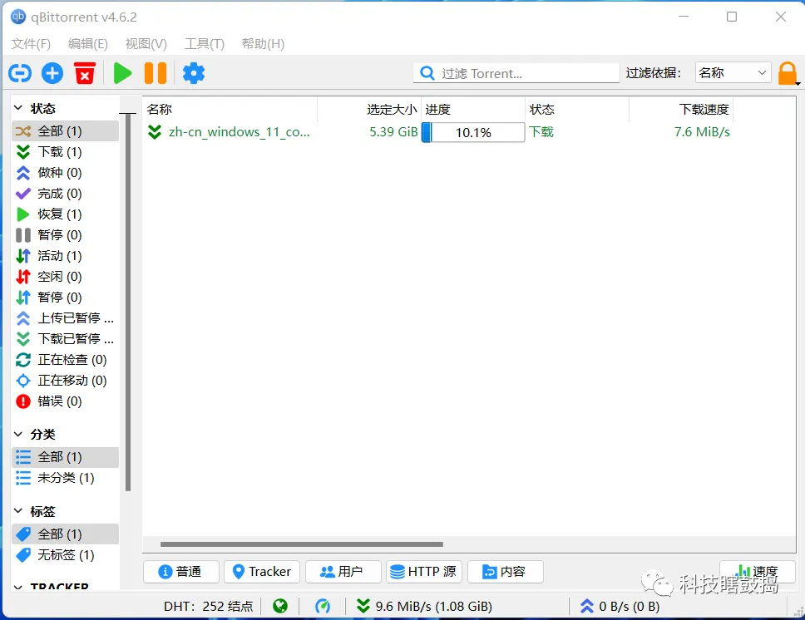Screen dimensions: 805x620
Task: Click the orange pause torrent icon
Action: pos(155,73)
